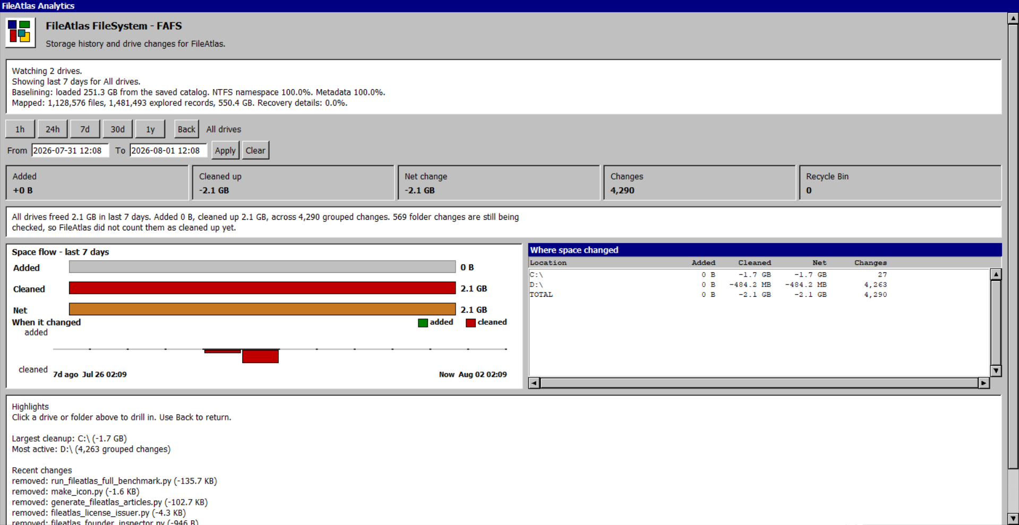1019x525 pixels.
Task: Click the main window vertical scrollbar thumb
Action: (x=1013, y=246)
